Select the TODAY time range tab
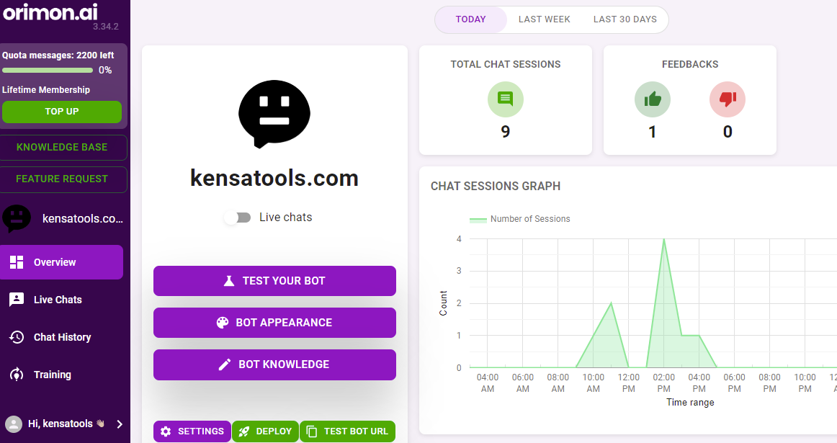This screenshot has height=443, width=837. (x=471, y=19)
